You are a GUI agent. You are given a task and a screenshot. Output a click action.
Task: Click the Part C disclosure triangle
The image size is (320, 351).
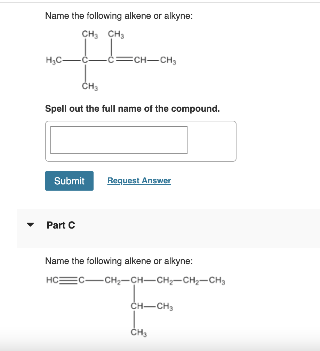(31, 225)
